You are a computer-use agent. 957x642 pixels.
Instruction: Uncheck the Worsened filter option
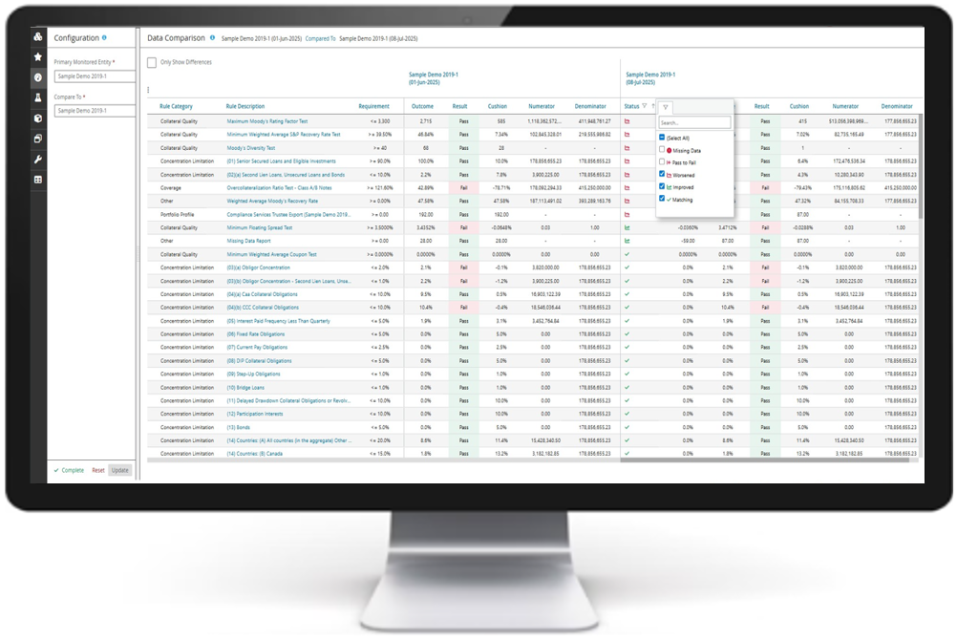point(662,175)
